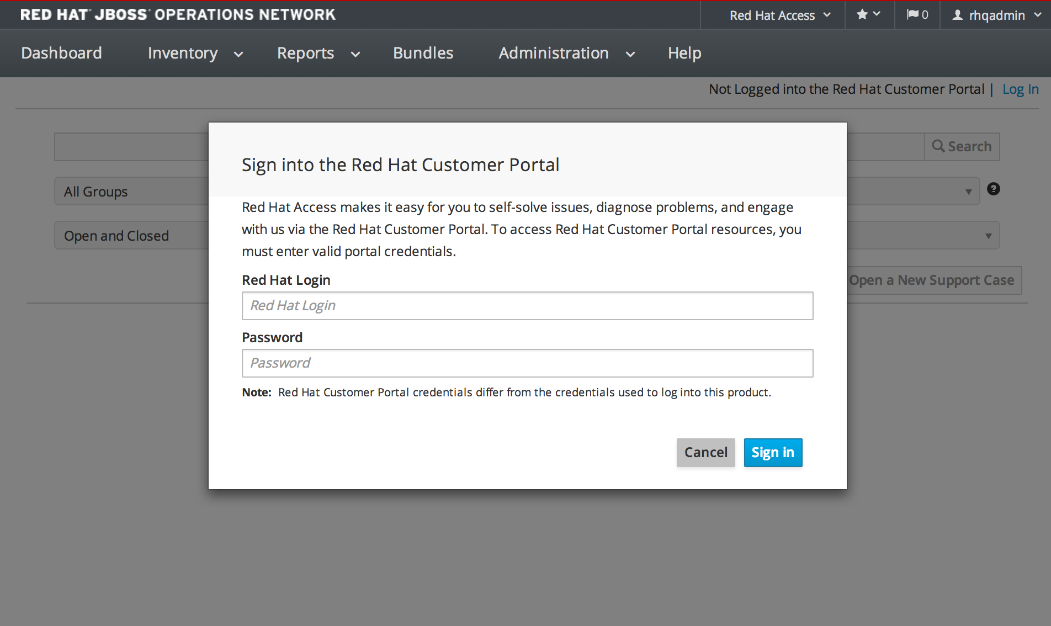Image resolution: width=1051 pixels, height=626 pixels.
Task: Expand the Red Hat Access dropdown
Action: click(779, 15)
